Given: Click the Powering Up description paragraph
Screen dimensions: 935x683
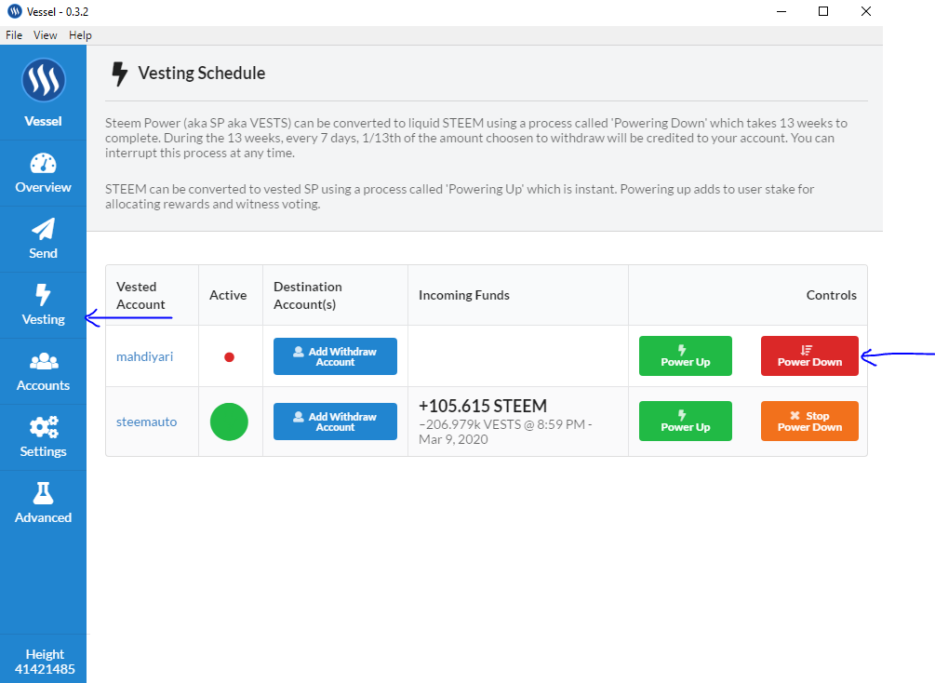Looking at the screenshot, I should [460, 196].
